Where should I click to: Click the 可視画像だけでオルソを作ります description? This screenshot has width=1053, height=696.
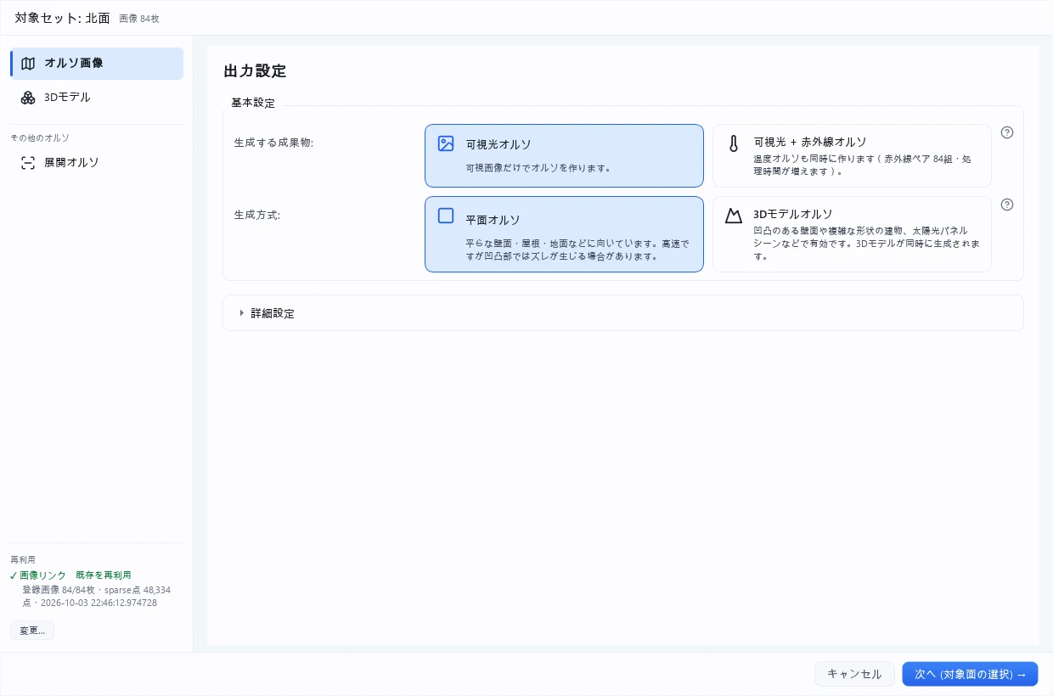538,168
